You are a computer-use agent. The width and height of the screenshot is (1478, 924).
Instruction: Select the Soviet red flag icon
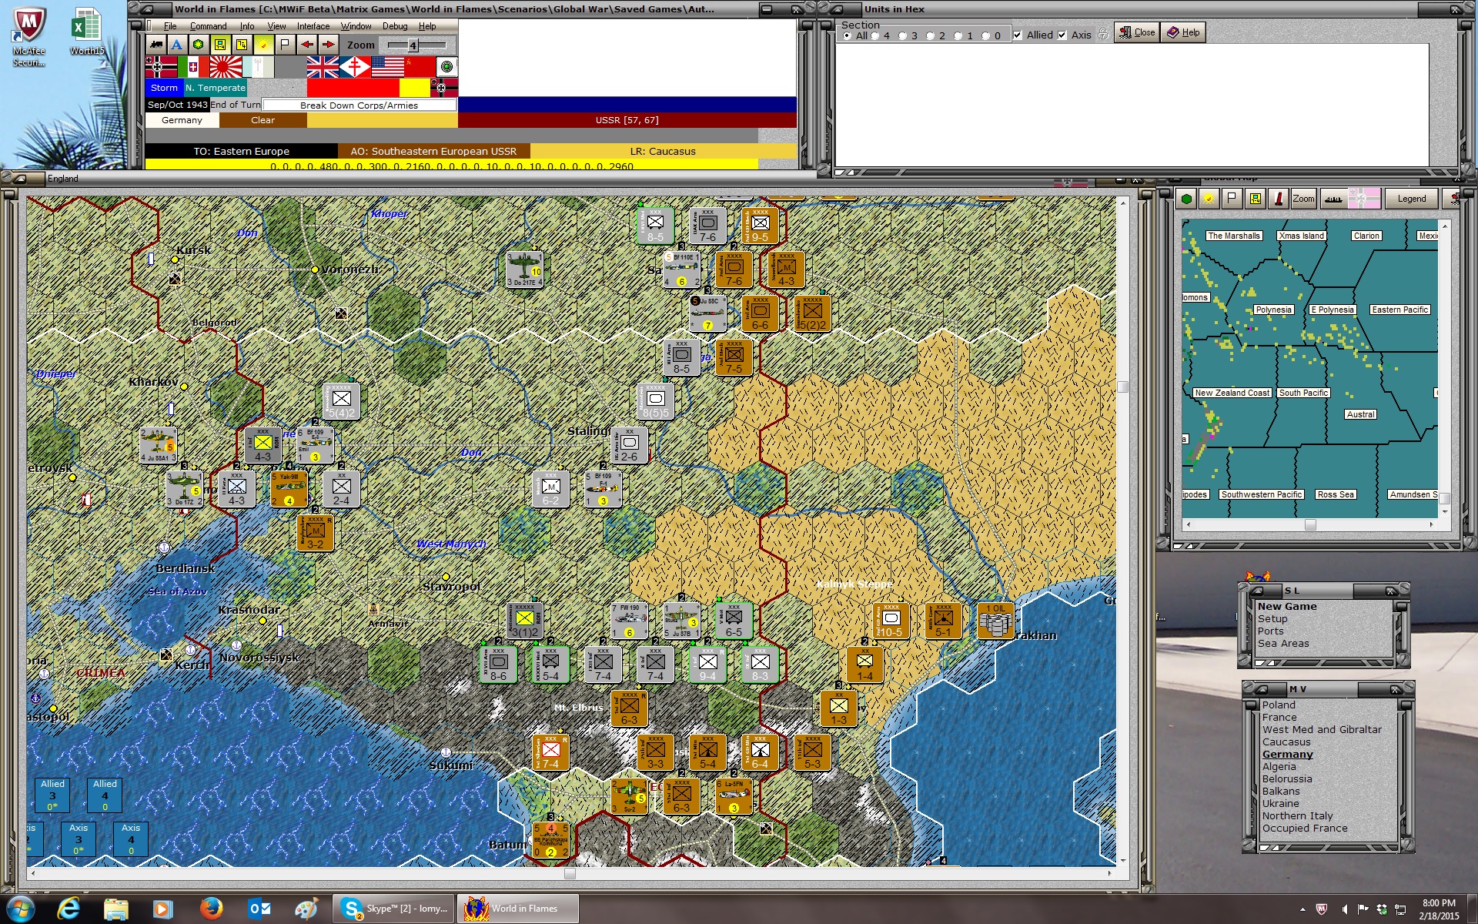click(420, 67)
